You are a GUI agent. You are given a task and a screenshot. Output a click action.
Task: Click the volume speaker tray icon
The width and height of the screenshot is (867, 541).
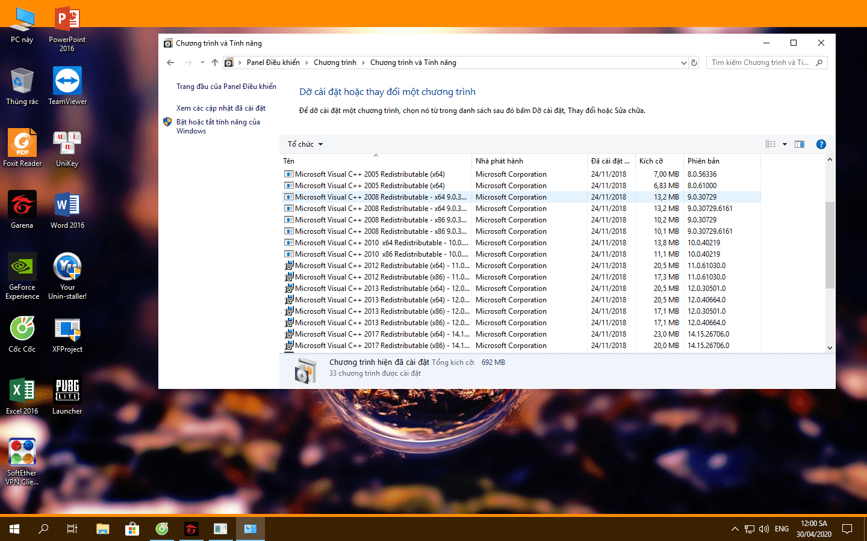[764, 529]
